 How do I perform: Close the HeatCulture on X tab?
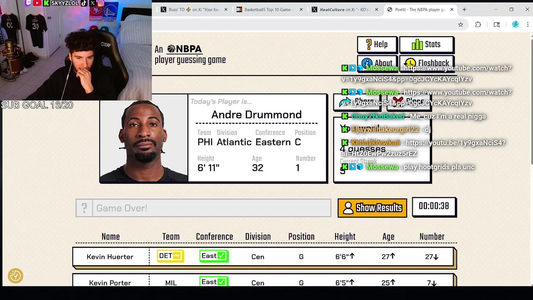[376, 10]
